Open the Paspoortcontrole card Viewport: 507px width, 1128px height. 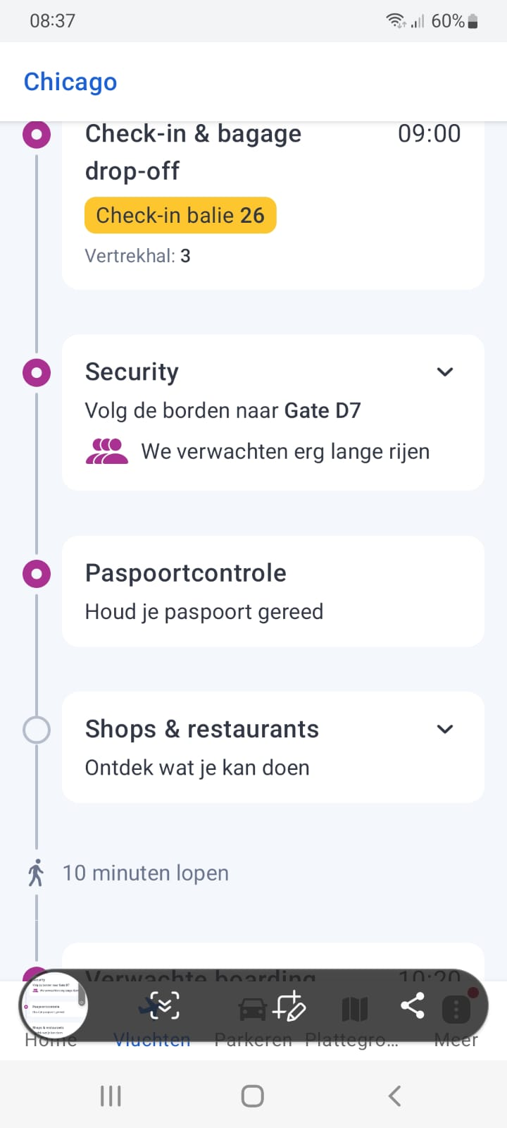point(273,591)
